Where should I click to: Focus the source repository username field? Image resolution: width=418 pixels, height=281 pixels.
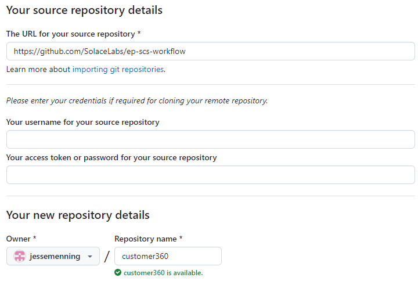tap(210, 139)
